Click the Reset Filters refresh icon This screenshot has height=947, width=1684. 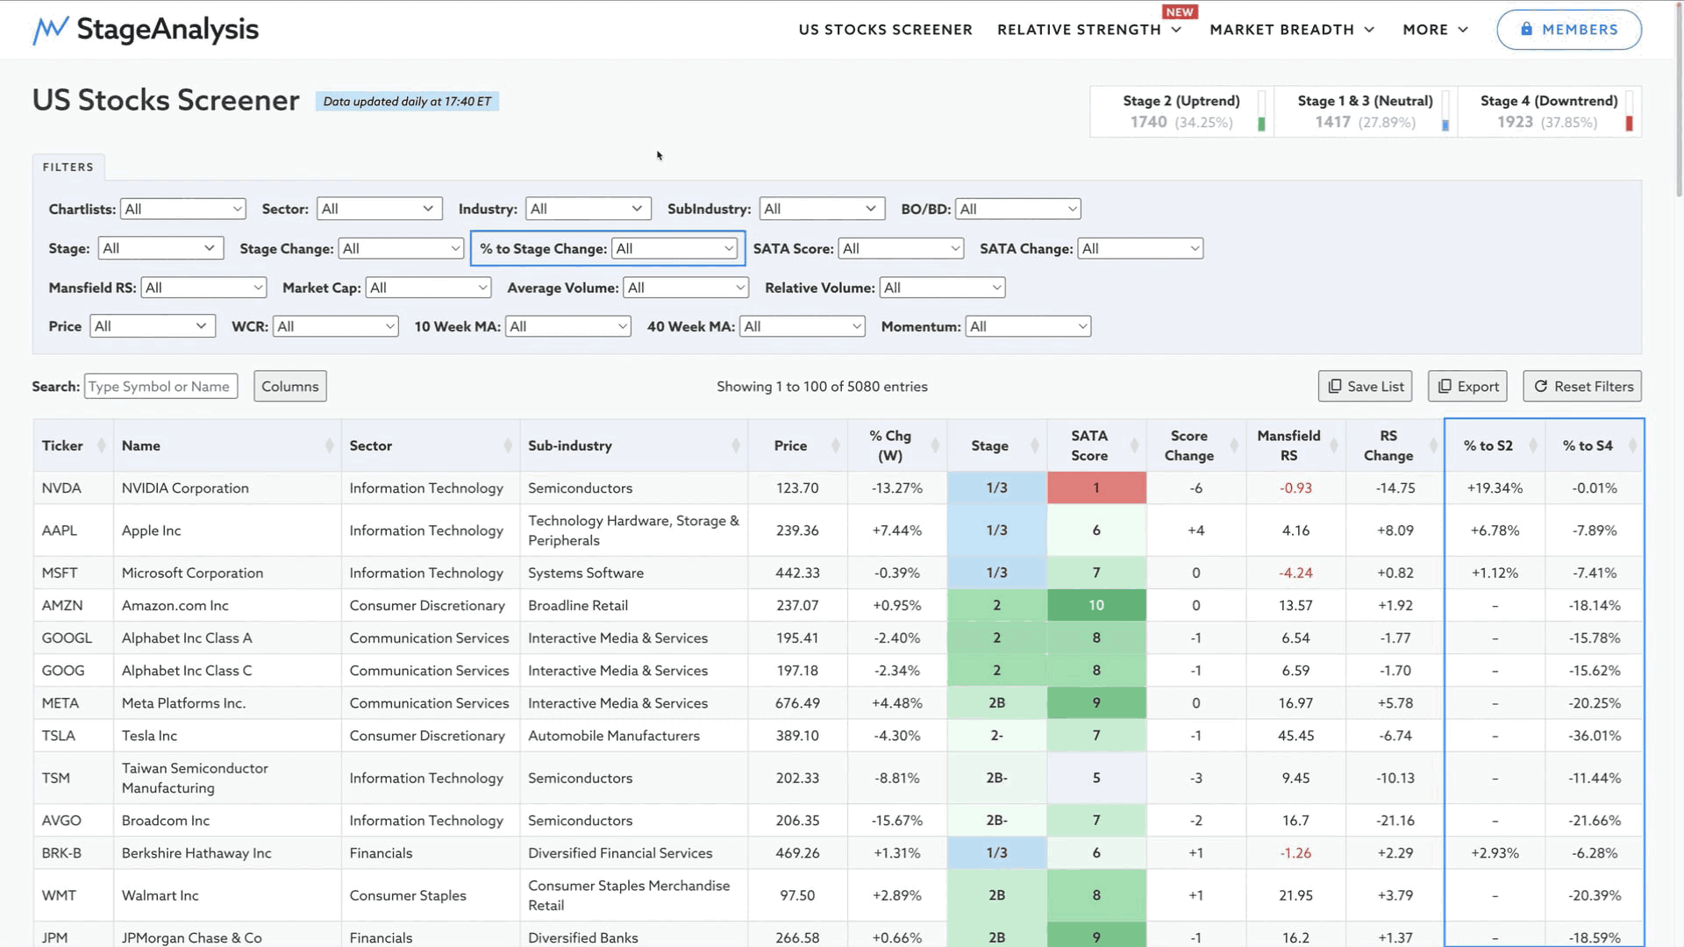click(1540, 387)
